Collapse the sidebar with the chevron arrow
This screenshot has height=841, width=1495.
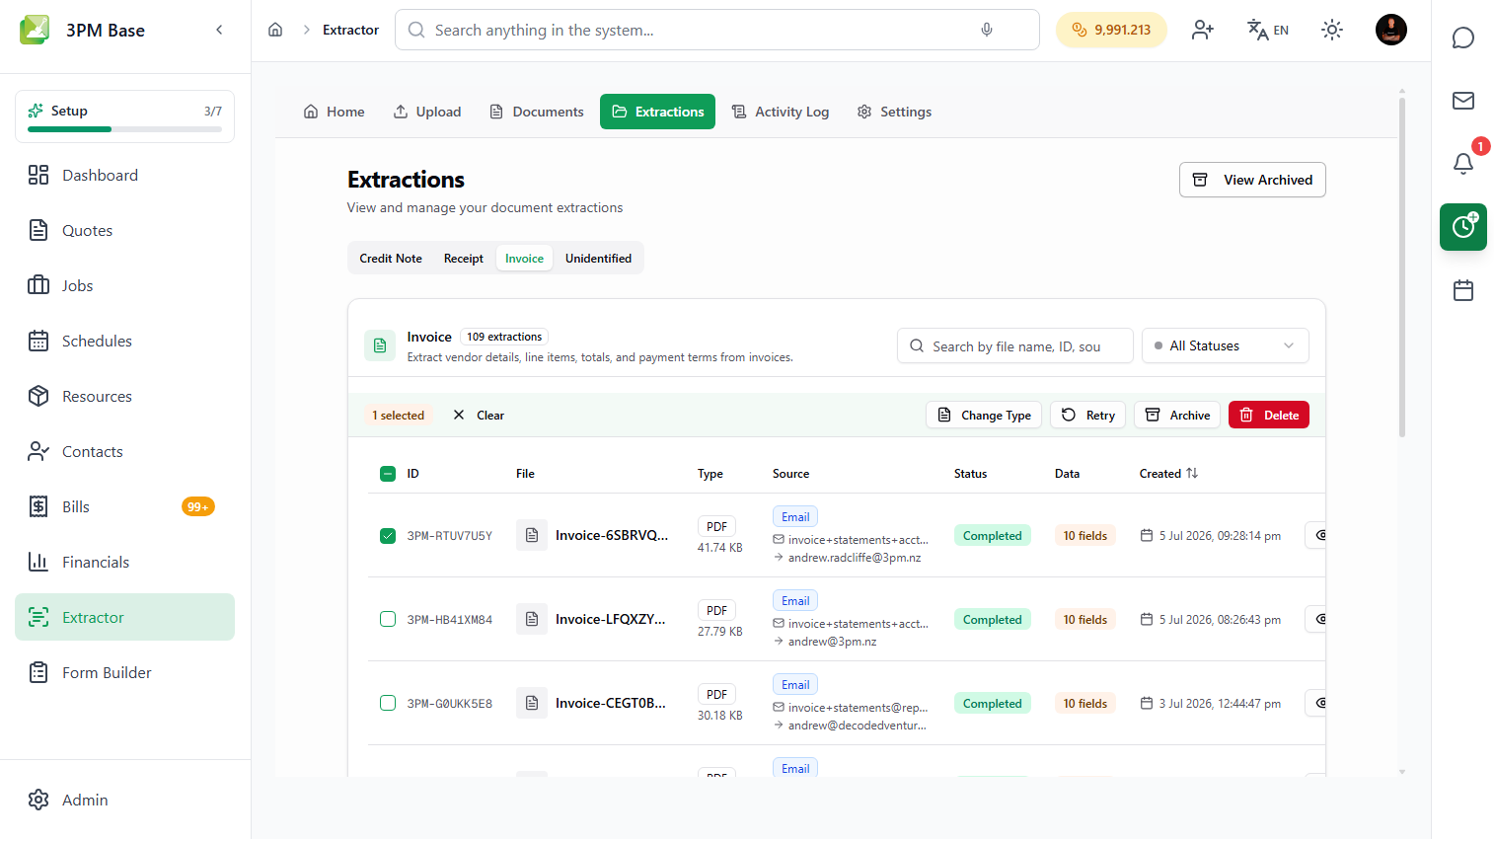click(219, 30)
